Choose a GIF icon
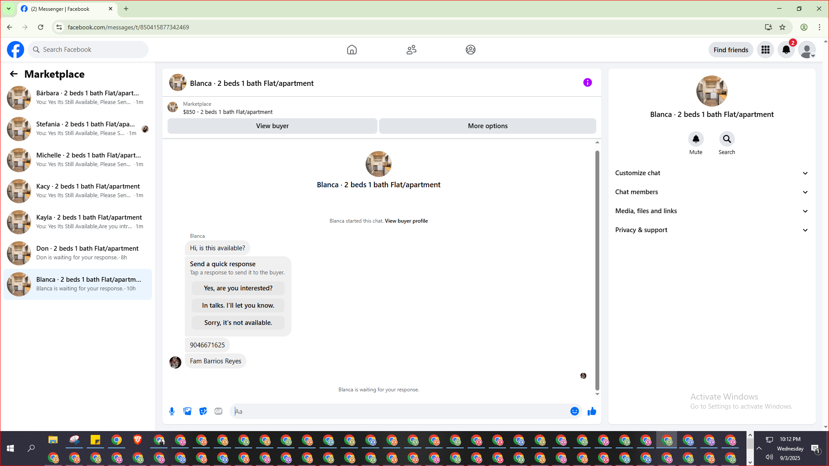 [218, 411]
